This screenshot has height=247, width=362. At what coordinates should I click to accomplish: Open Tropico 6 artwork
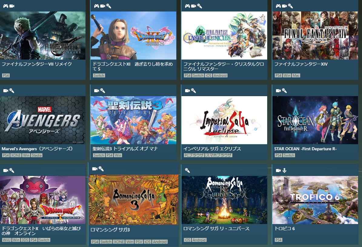coord(315,200)
